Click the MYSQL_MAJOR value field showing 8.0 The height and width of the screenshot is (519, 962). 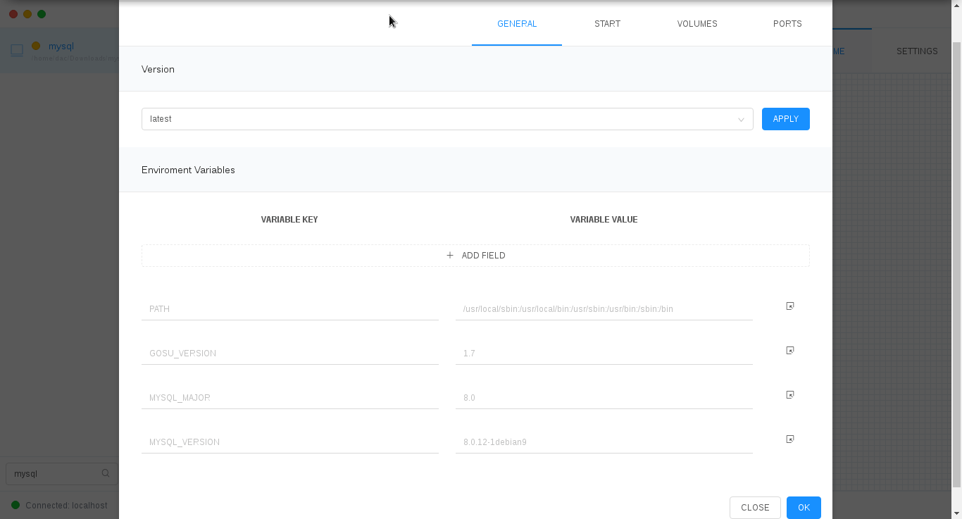[604, 398]
